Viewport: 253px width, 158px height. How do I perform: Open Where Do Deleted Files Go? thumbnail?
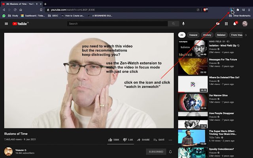click(193, 84)
